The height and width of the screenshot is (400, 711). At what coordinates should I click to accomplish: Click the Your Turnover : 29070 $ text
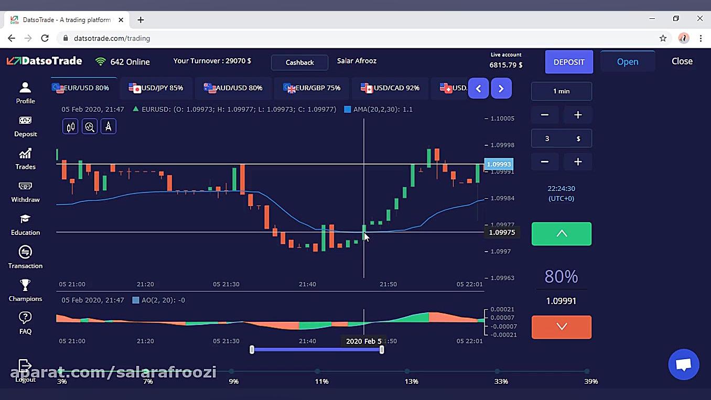pos(212,61)
